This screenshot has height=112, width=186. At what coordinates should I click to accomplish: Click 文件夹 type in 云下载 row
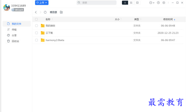pos(137,33)
